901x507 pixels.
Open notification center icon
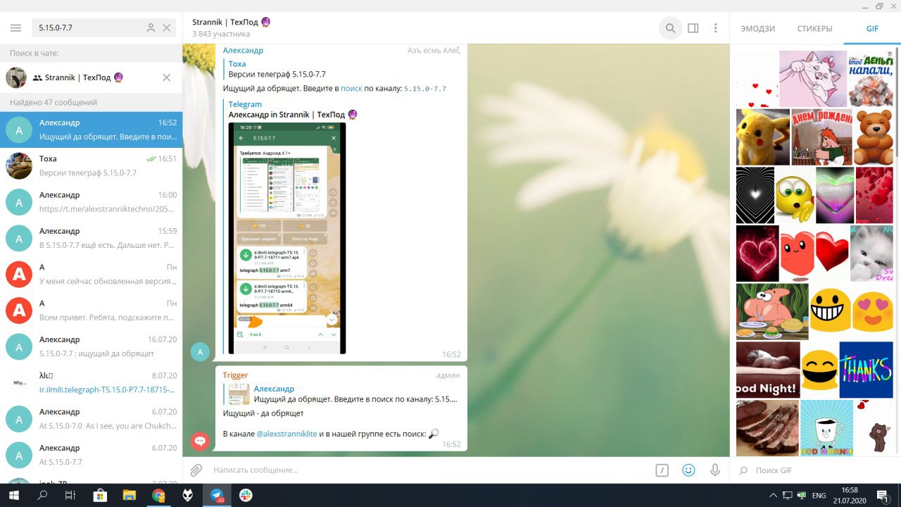[882, 496]
